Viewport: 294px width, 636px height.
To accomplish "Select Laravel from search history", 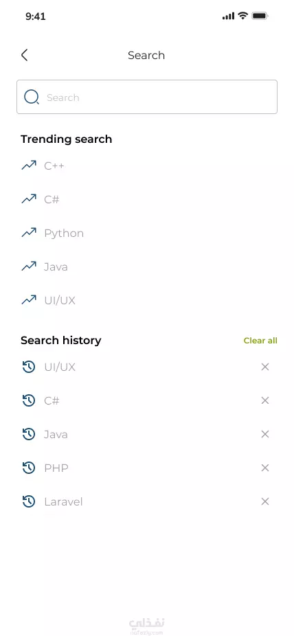I will (x=63, y=502).
